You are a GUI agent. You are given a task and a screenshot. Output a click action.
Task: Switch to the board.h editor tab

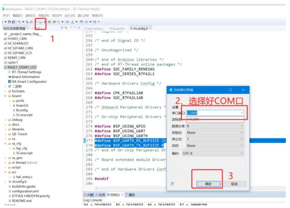point(117,28)
